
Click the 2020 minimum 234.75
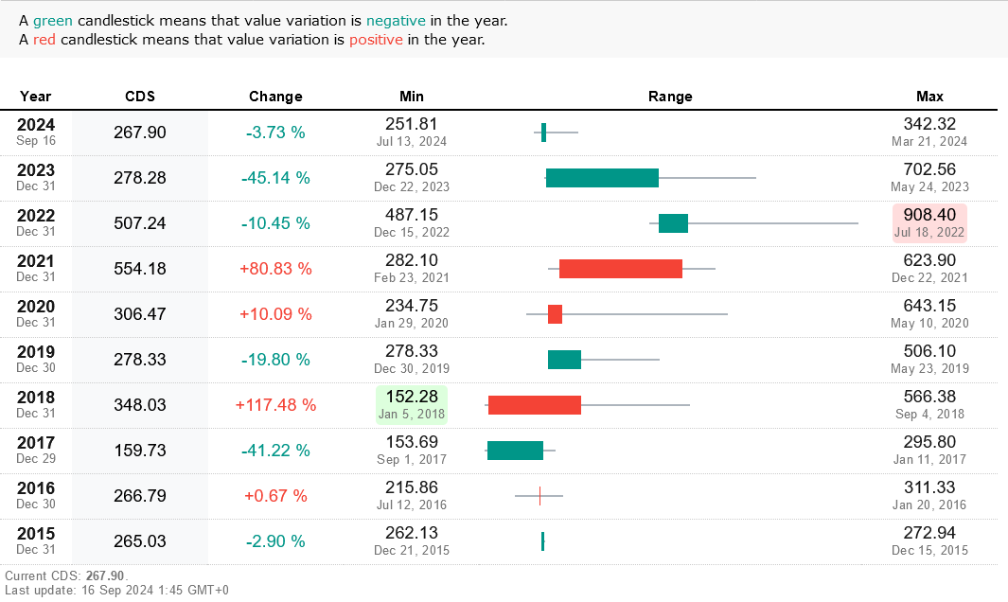coord(412,306)
